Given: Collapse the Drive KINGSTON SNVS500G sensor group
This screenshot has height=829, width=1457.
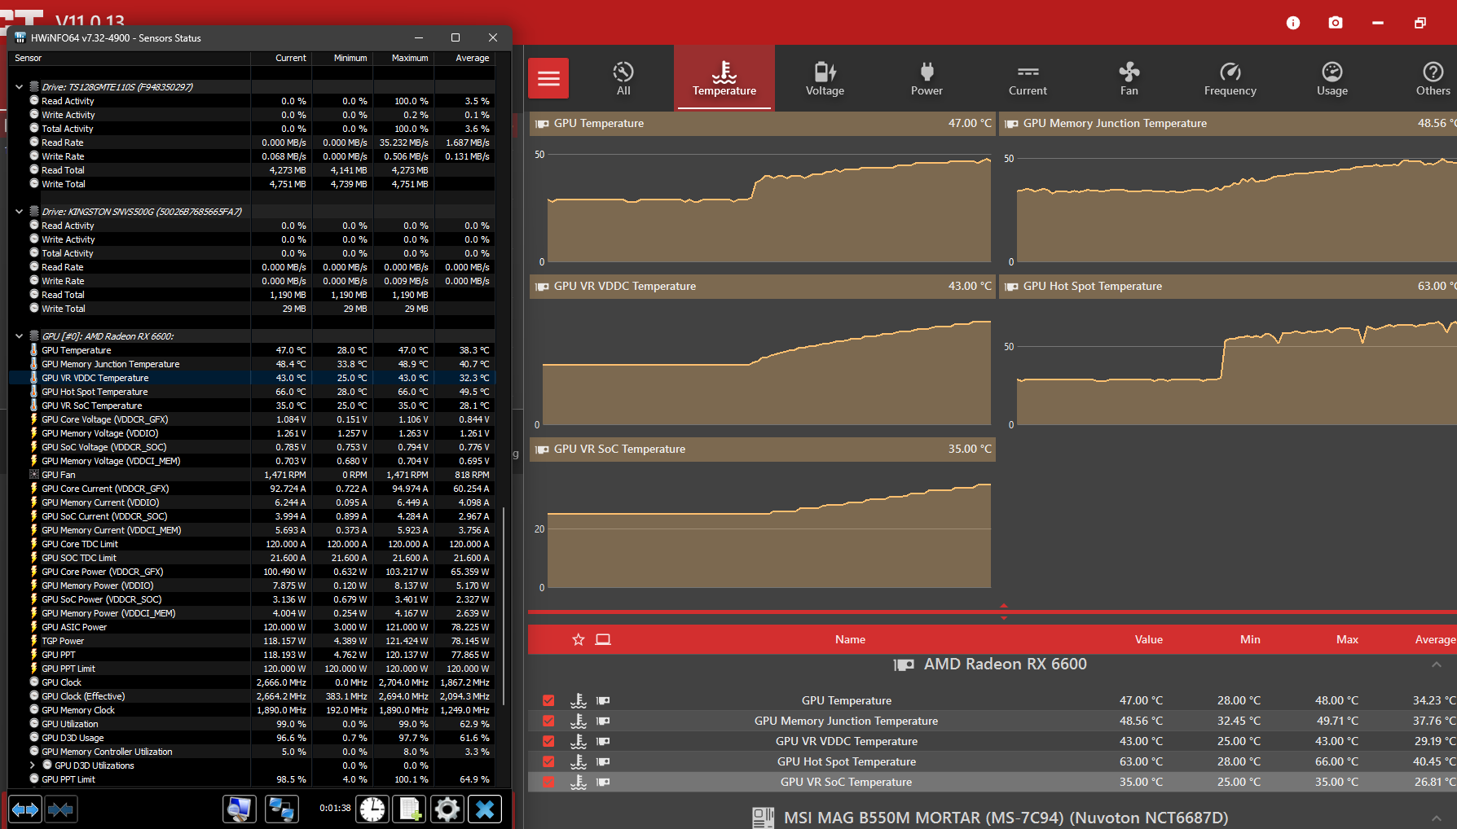Looking at the screenshot, I should 19,212.
